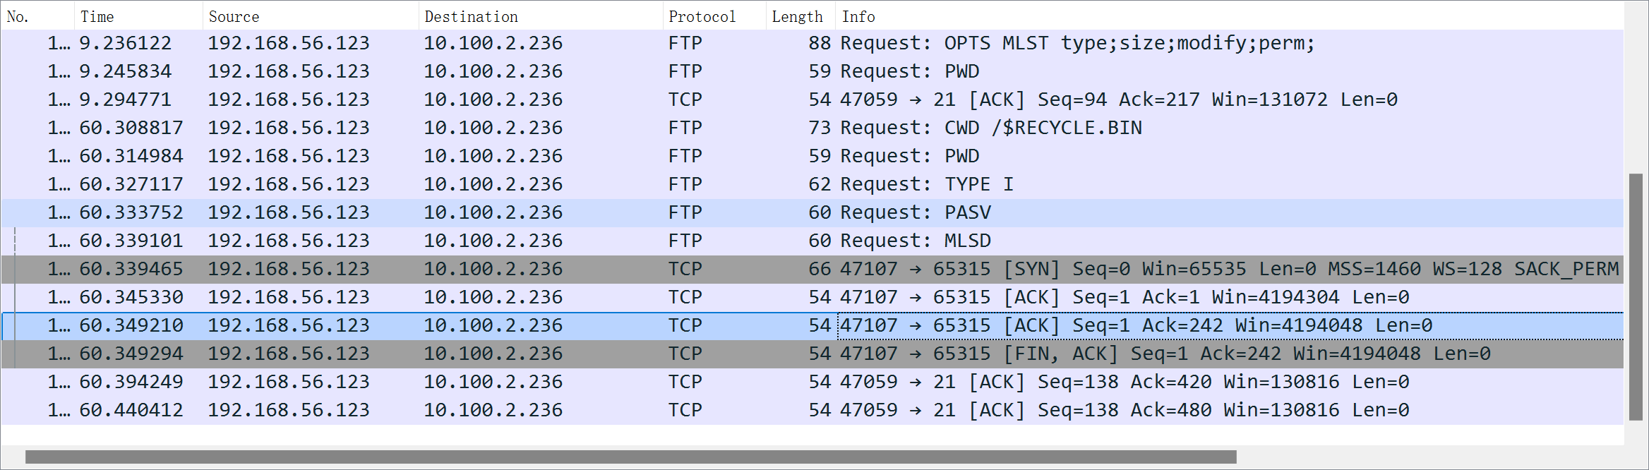Click the Info column header
The image size is (1649, 470).
coord(858,16)
